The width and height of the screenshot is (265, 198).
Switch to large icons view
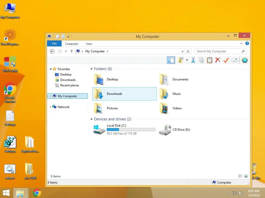point(246,176)
